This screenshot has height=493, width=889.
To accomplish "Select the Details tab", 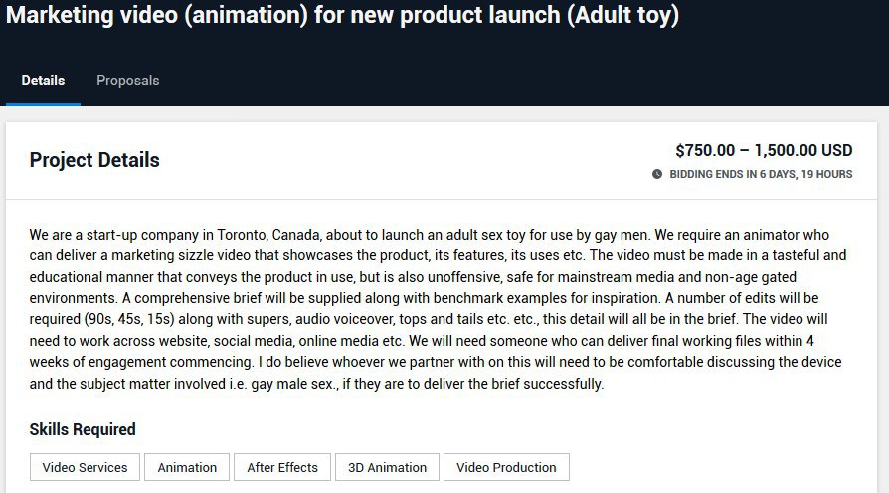I will [x=43, y=81].
